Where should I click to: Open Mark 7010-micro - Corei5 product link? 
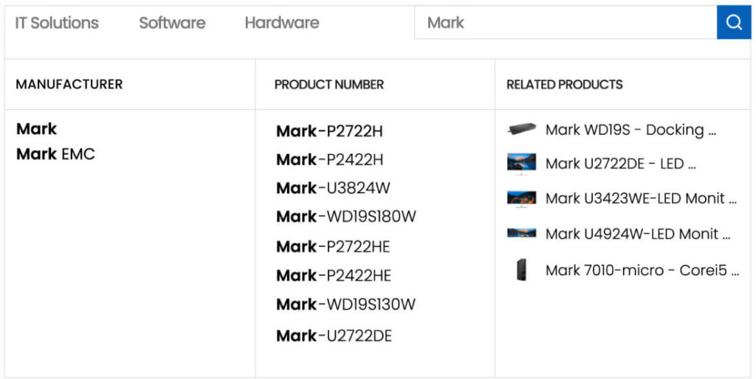(642, 270)
